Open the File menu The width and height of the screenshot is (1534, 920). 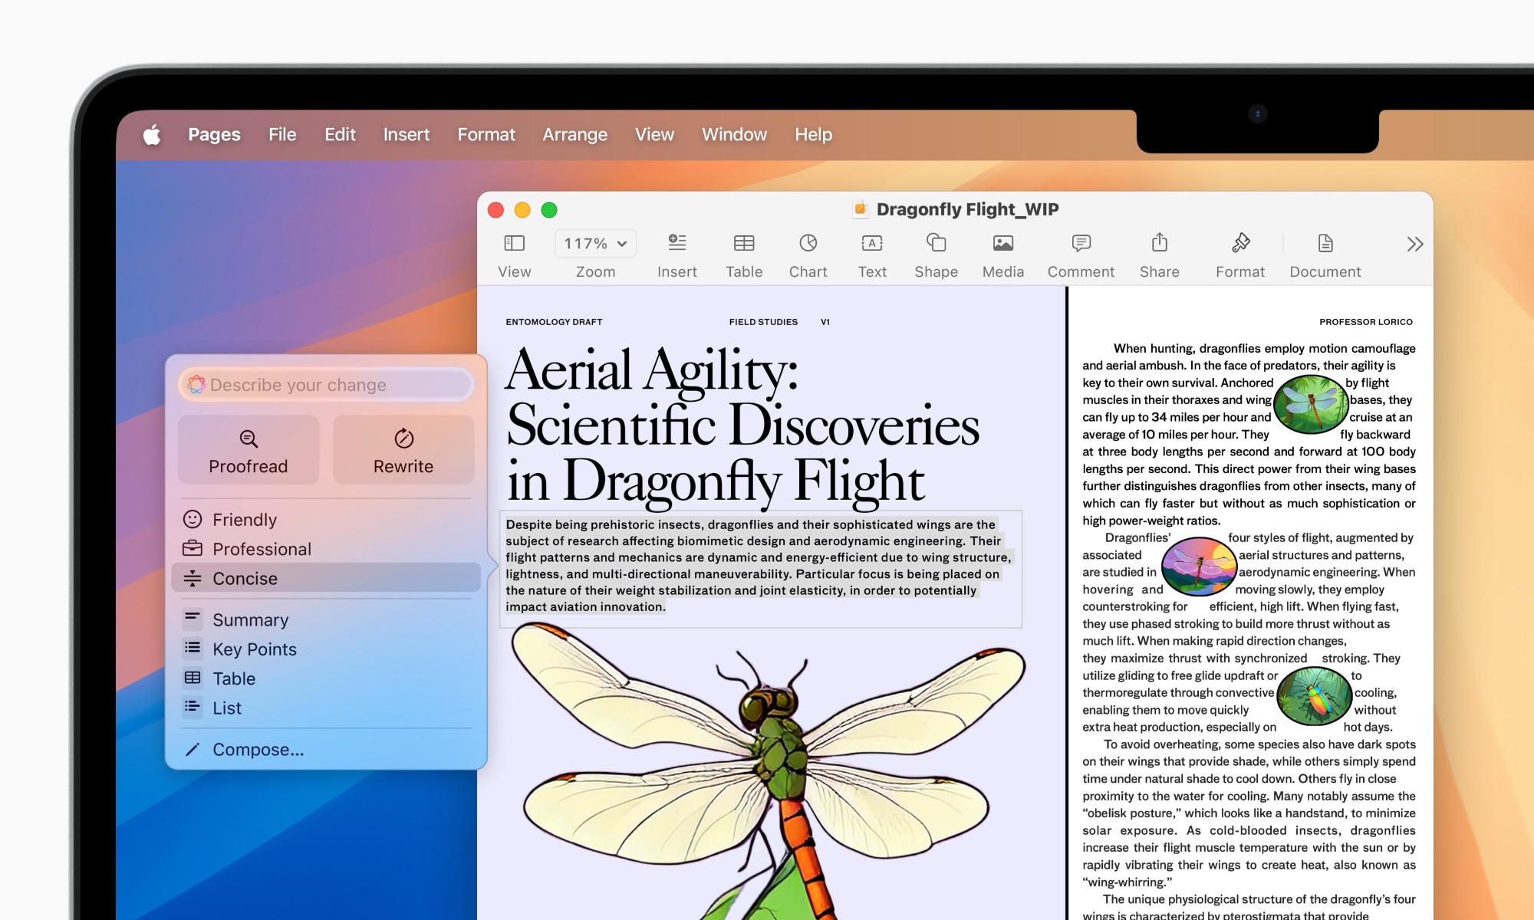(282, 135)
